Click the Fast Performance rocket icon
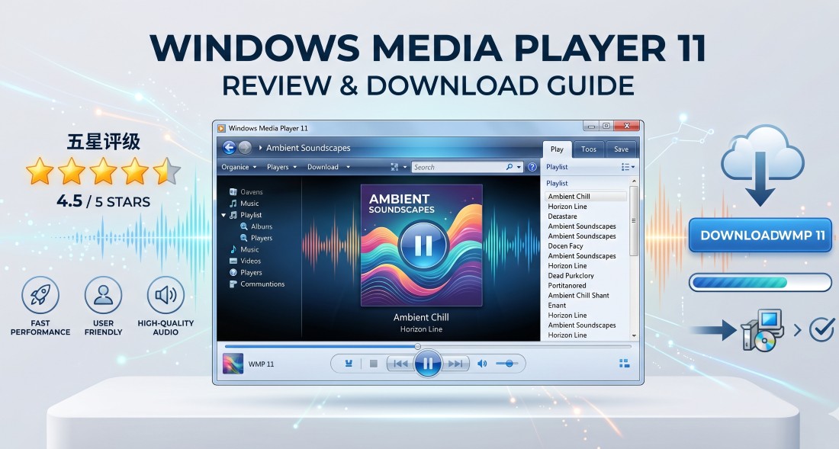The width and height of the screenshot is (839, 449). [x=40, y=294]
